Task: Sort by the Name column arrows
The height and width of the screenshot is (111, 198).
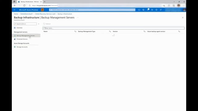Action: point(75,31)
